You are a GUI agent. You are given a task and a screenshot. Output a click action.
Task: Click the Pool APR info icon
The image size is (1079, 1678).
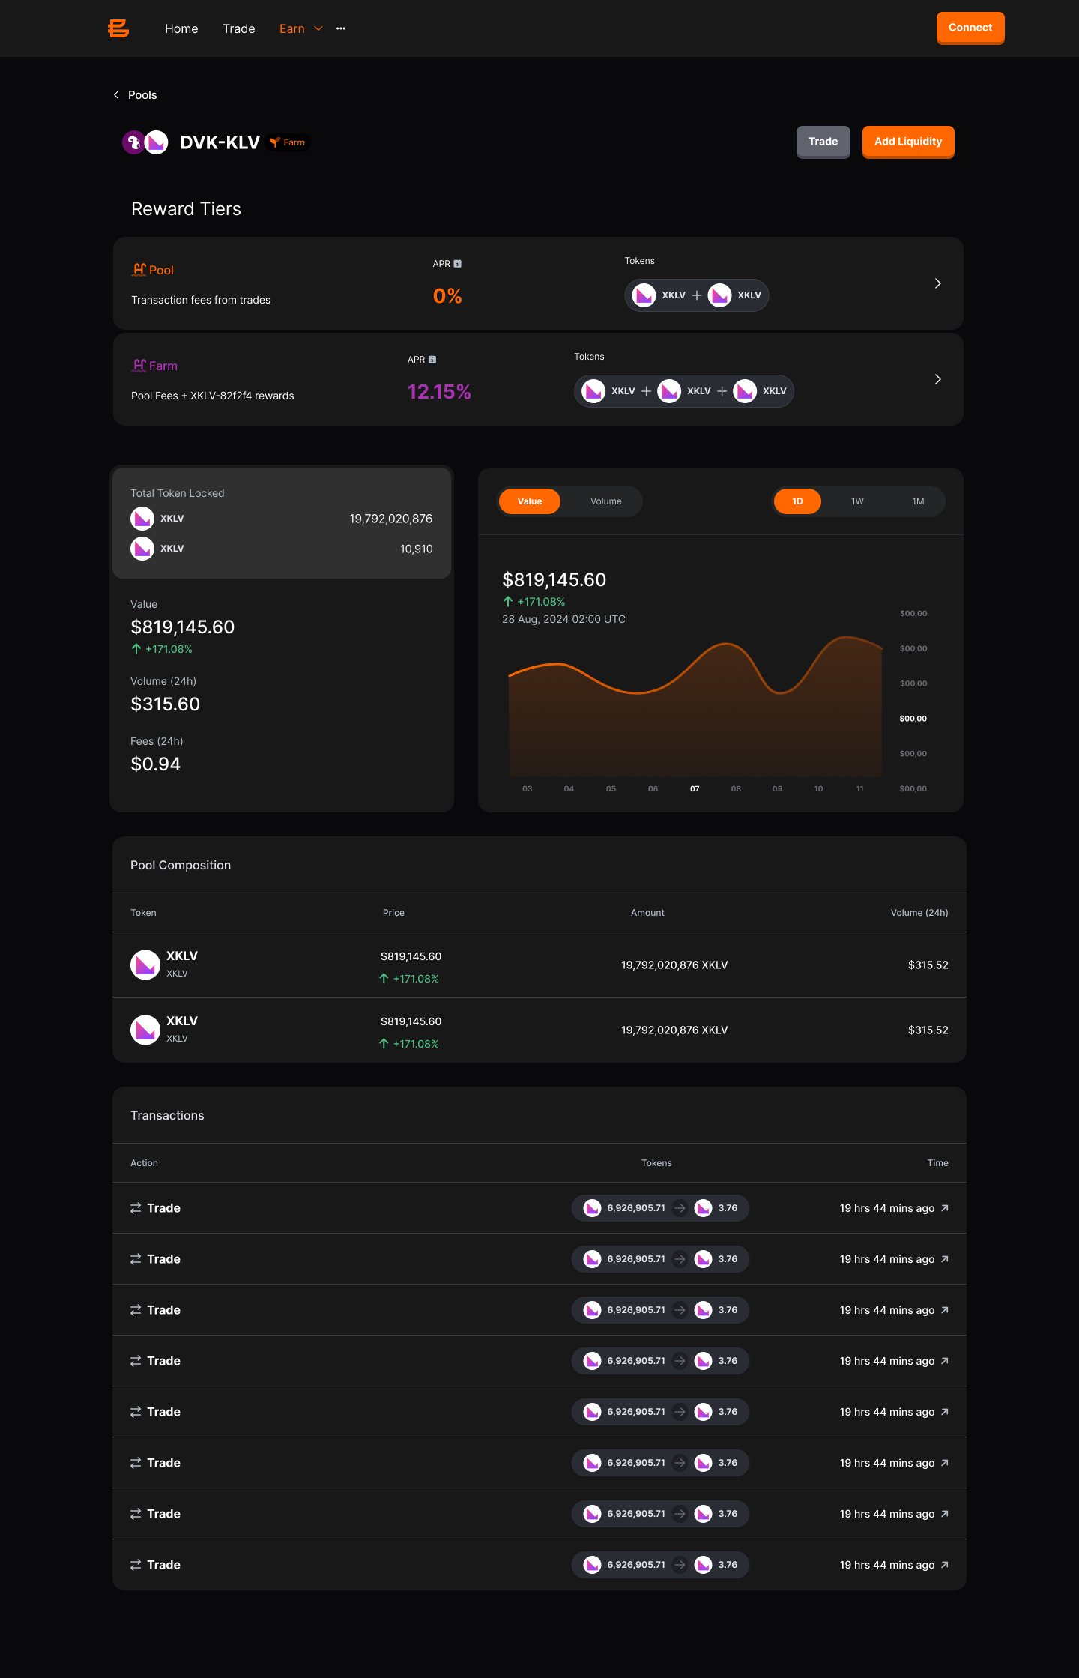[458, 264]
